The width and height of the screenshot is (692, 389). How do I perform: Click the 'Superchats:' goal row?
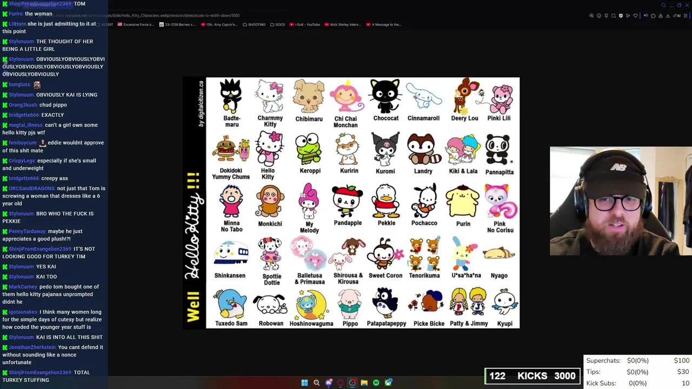point(638,360)
